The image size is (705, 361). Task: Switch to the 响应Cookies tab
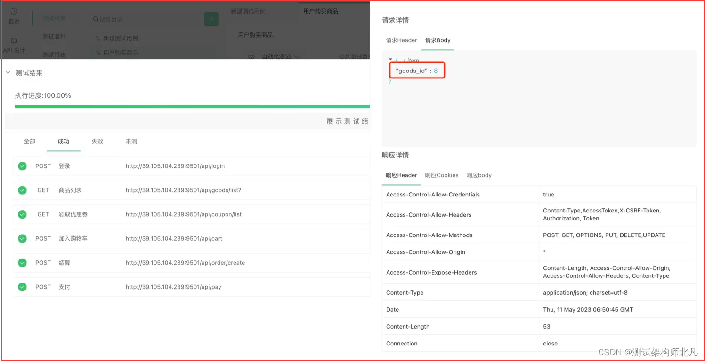(442, 175)
